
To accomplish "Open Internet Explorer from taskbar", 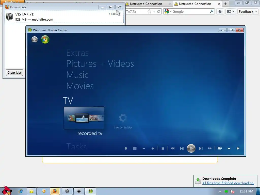I will (21, 191).
